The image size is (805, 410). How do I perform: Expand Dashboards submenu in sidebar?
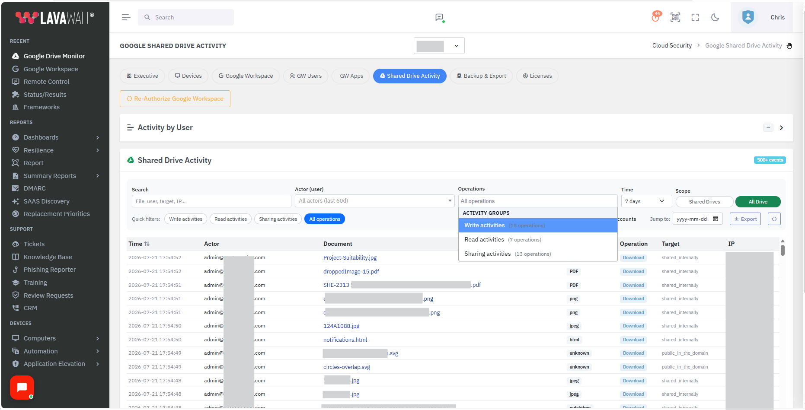pos(55,137)
